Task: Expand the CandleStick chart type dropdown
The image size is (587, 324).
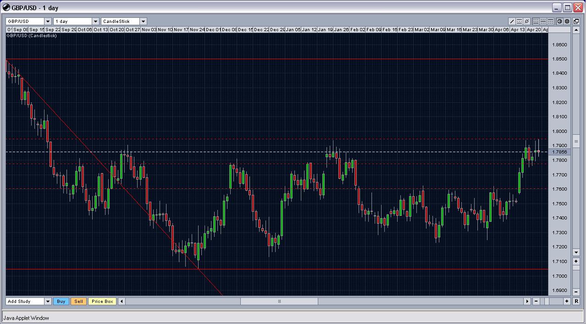Action: coord(143,22)
